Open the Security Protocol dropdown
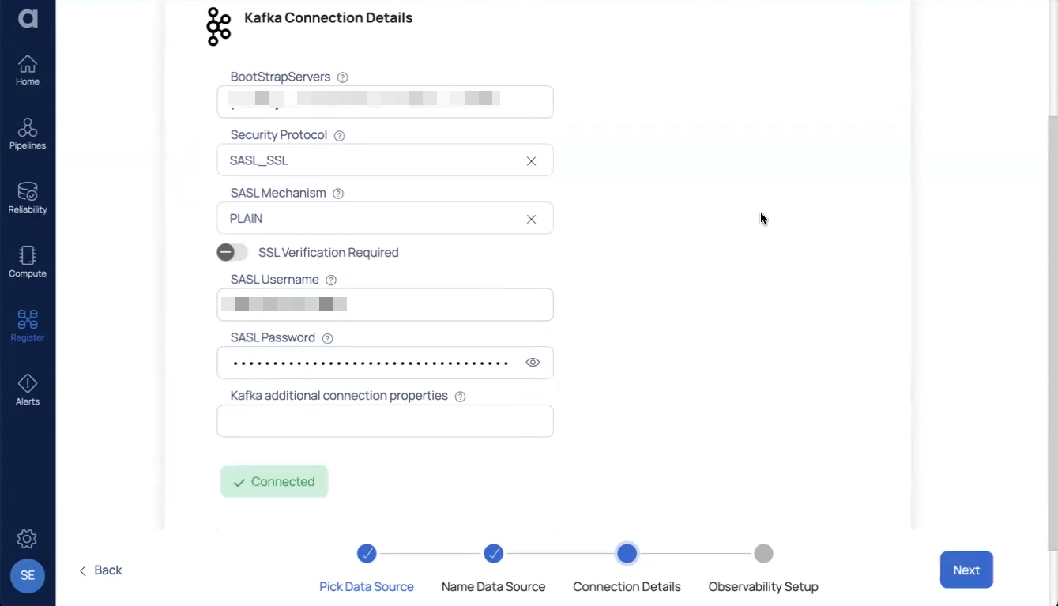 pyautogui.click(x=356, y=160)
